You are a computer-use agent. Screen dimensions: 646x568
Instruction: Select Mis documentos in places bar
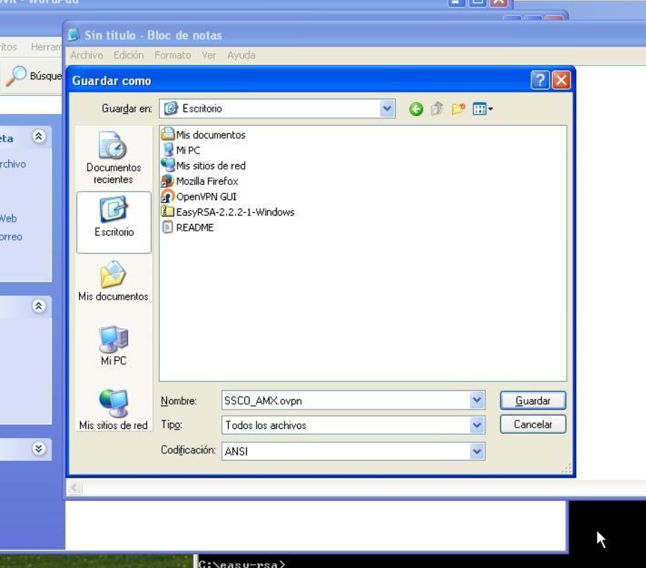[x=113, y=282]
